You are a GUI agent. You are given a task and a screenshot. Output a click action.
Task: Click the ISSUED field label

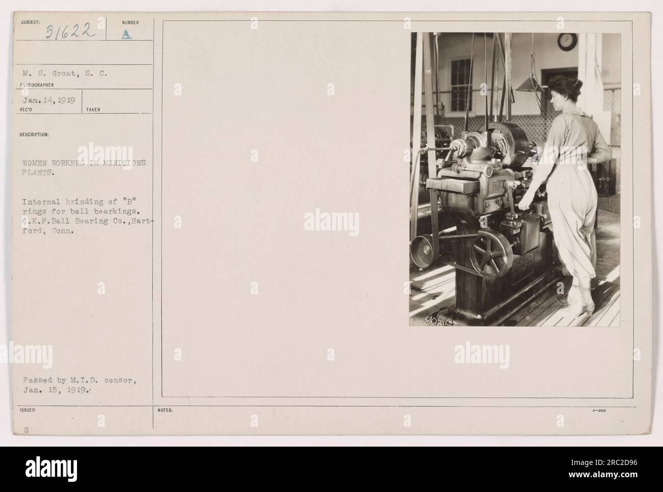point(28,409)
